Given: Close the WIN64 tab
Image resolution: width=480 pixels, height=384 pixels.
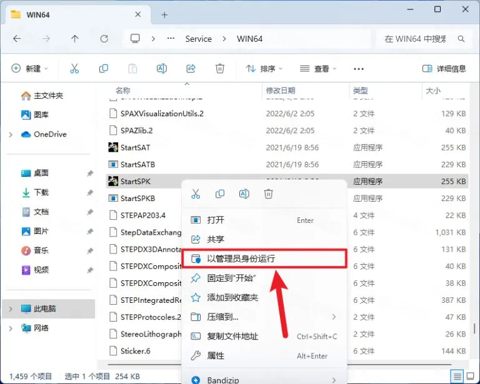Looking at the screenshot, I should pyautogui.click(x=137, y=14).
